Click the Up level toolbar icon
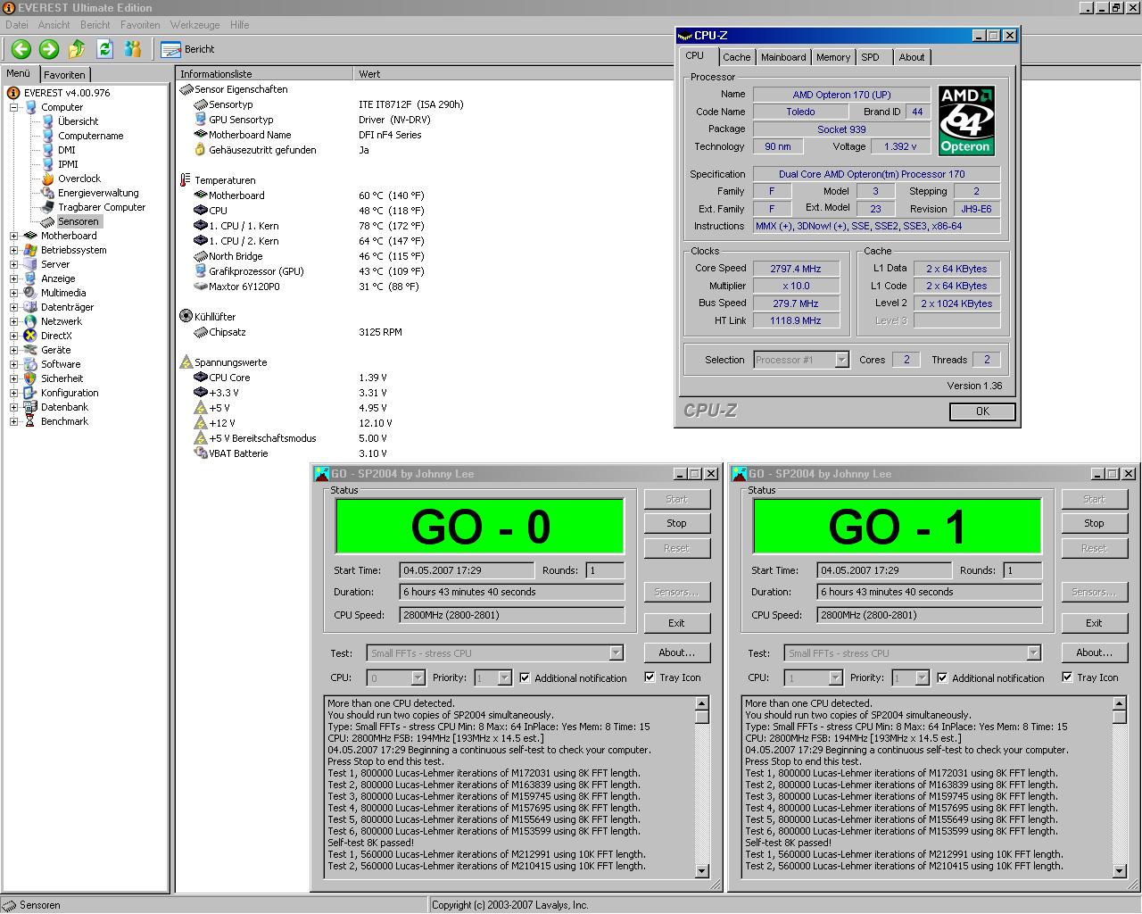 [x=77, y=49]
